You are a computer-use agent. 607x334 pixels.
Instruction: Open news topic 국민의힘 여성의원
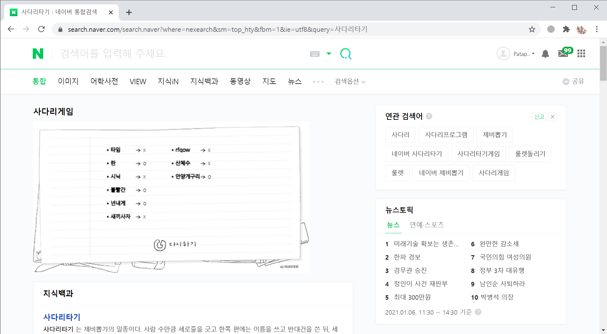click(505, 257)
